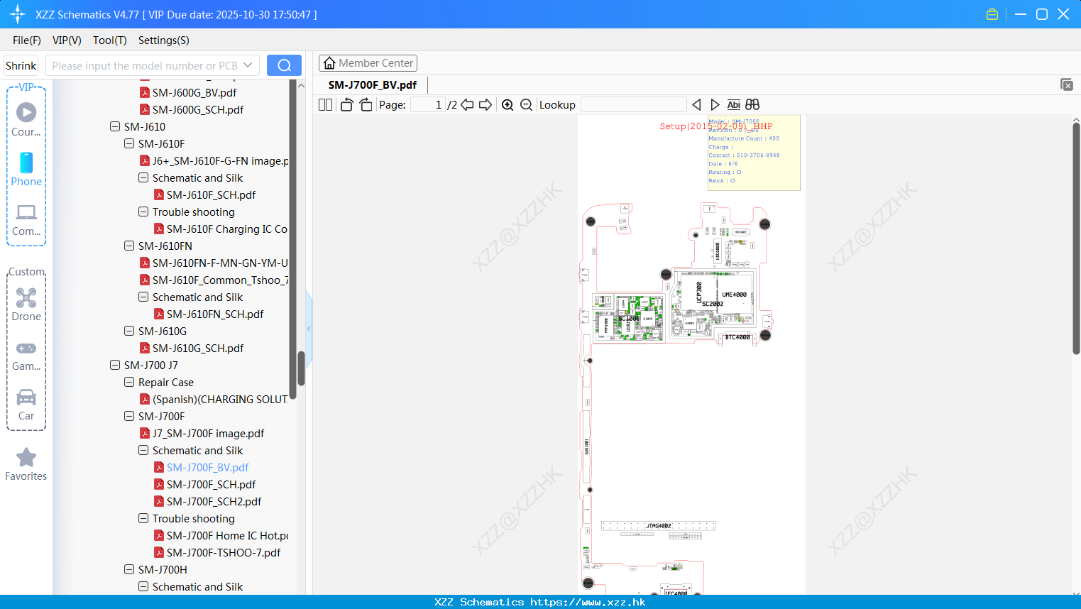Viewport: 1081px width, 609px height.
Task: Open the File(F) menu
Action: [27, 40]
